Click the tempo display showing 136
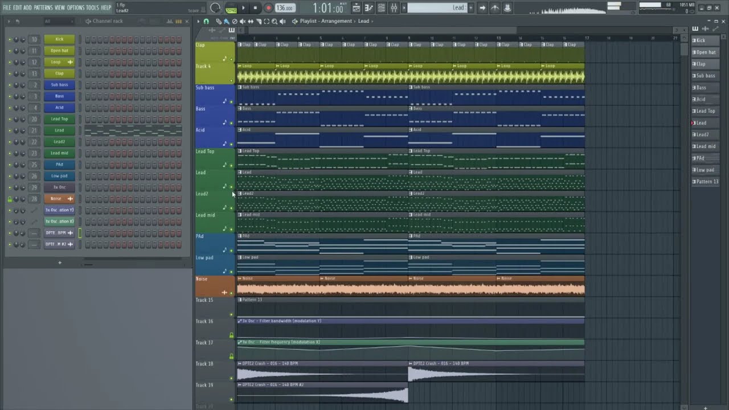 [x=284, y=8]
